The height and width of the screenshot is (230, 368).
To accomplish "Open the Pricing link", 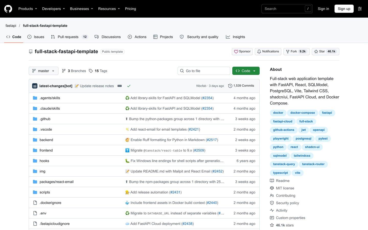I will click(x=130, y=9).
